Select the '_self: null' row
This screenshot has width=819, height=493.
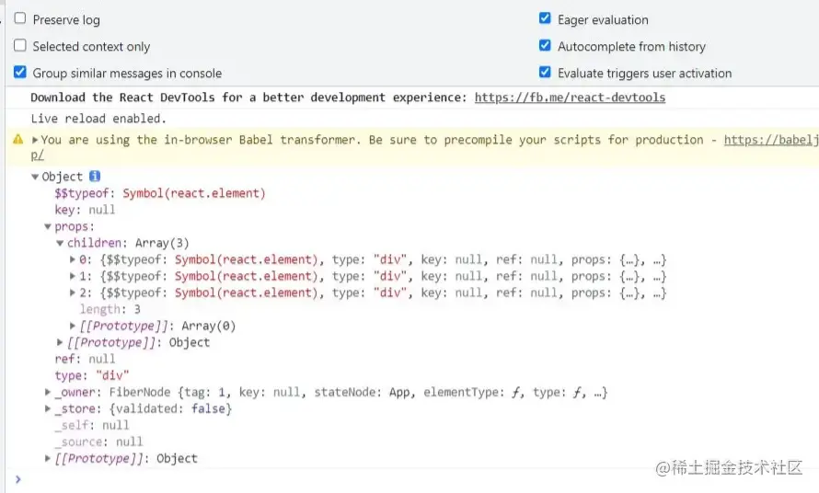(91, 425)
